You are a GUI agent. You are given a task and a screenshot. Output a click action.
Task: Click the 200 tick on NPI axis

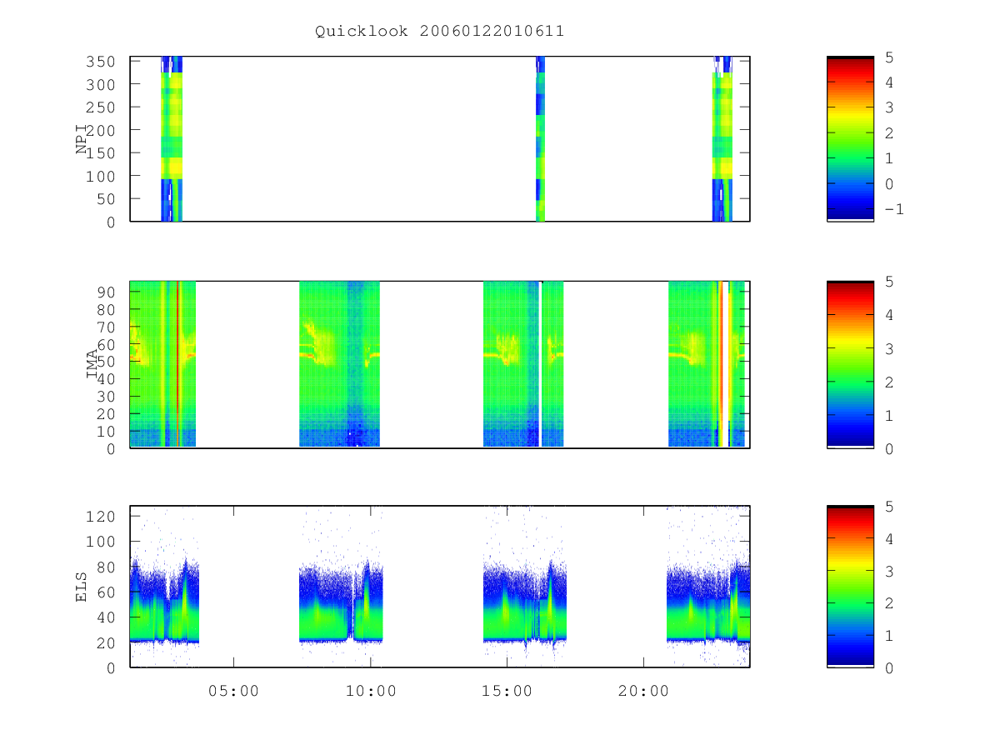click(101, 130)
